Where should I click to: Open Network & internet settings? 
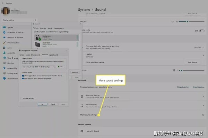(13, 37)
